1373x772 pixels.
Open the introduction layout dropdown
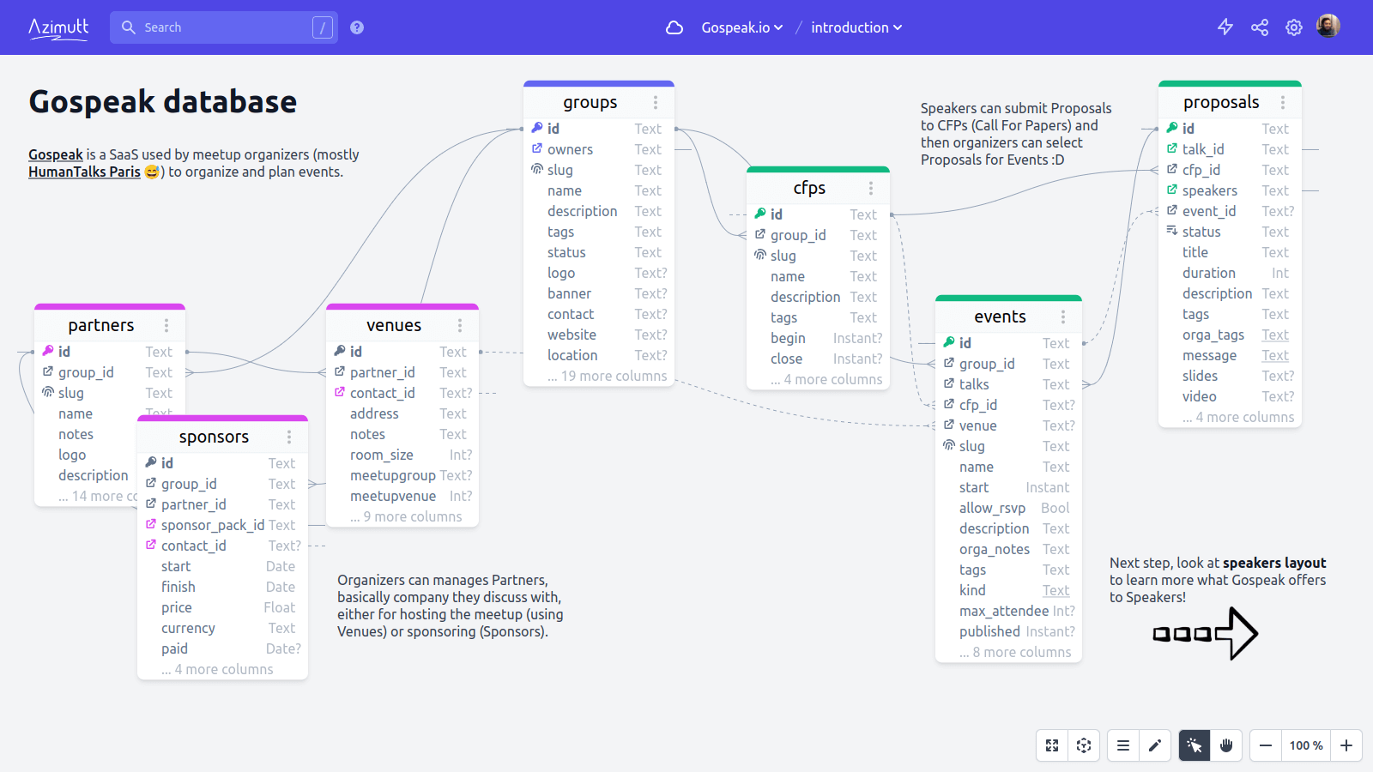pyautogui.click(x=856, y=27)
